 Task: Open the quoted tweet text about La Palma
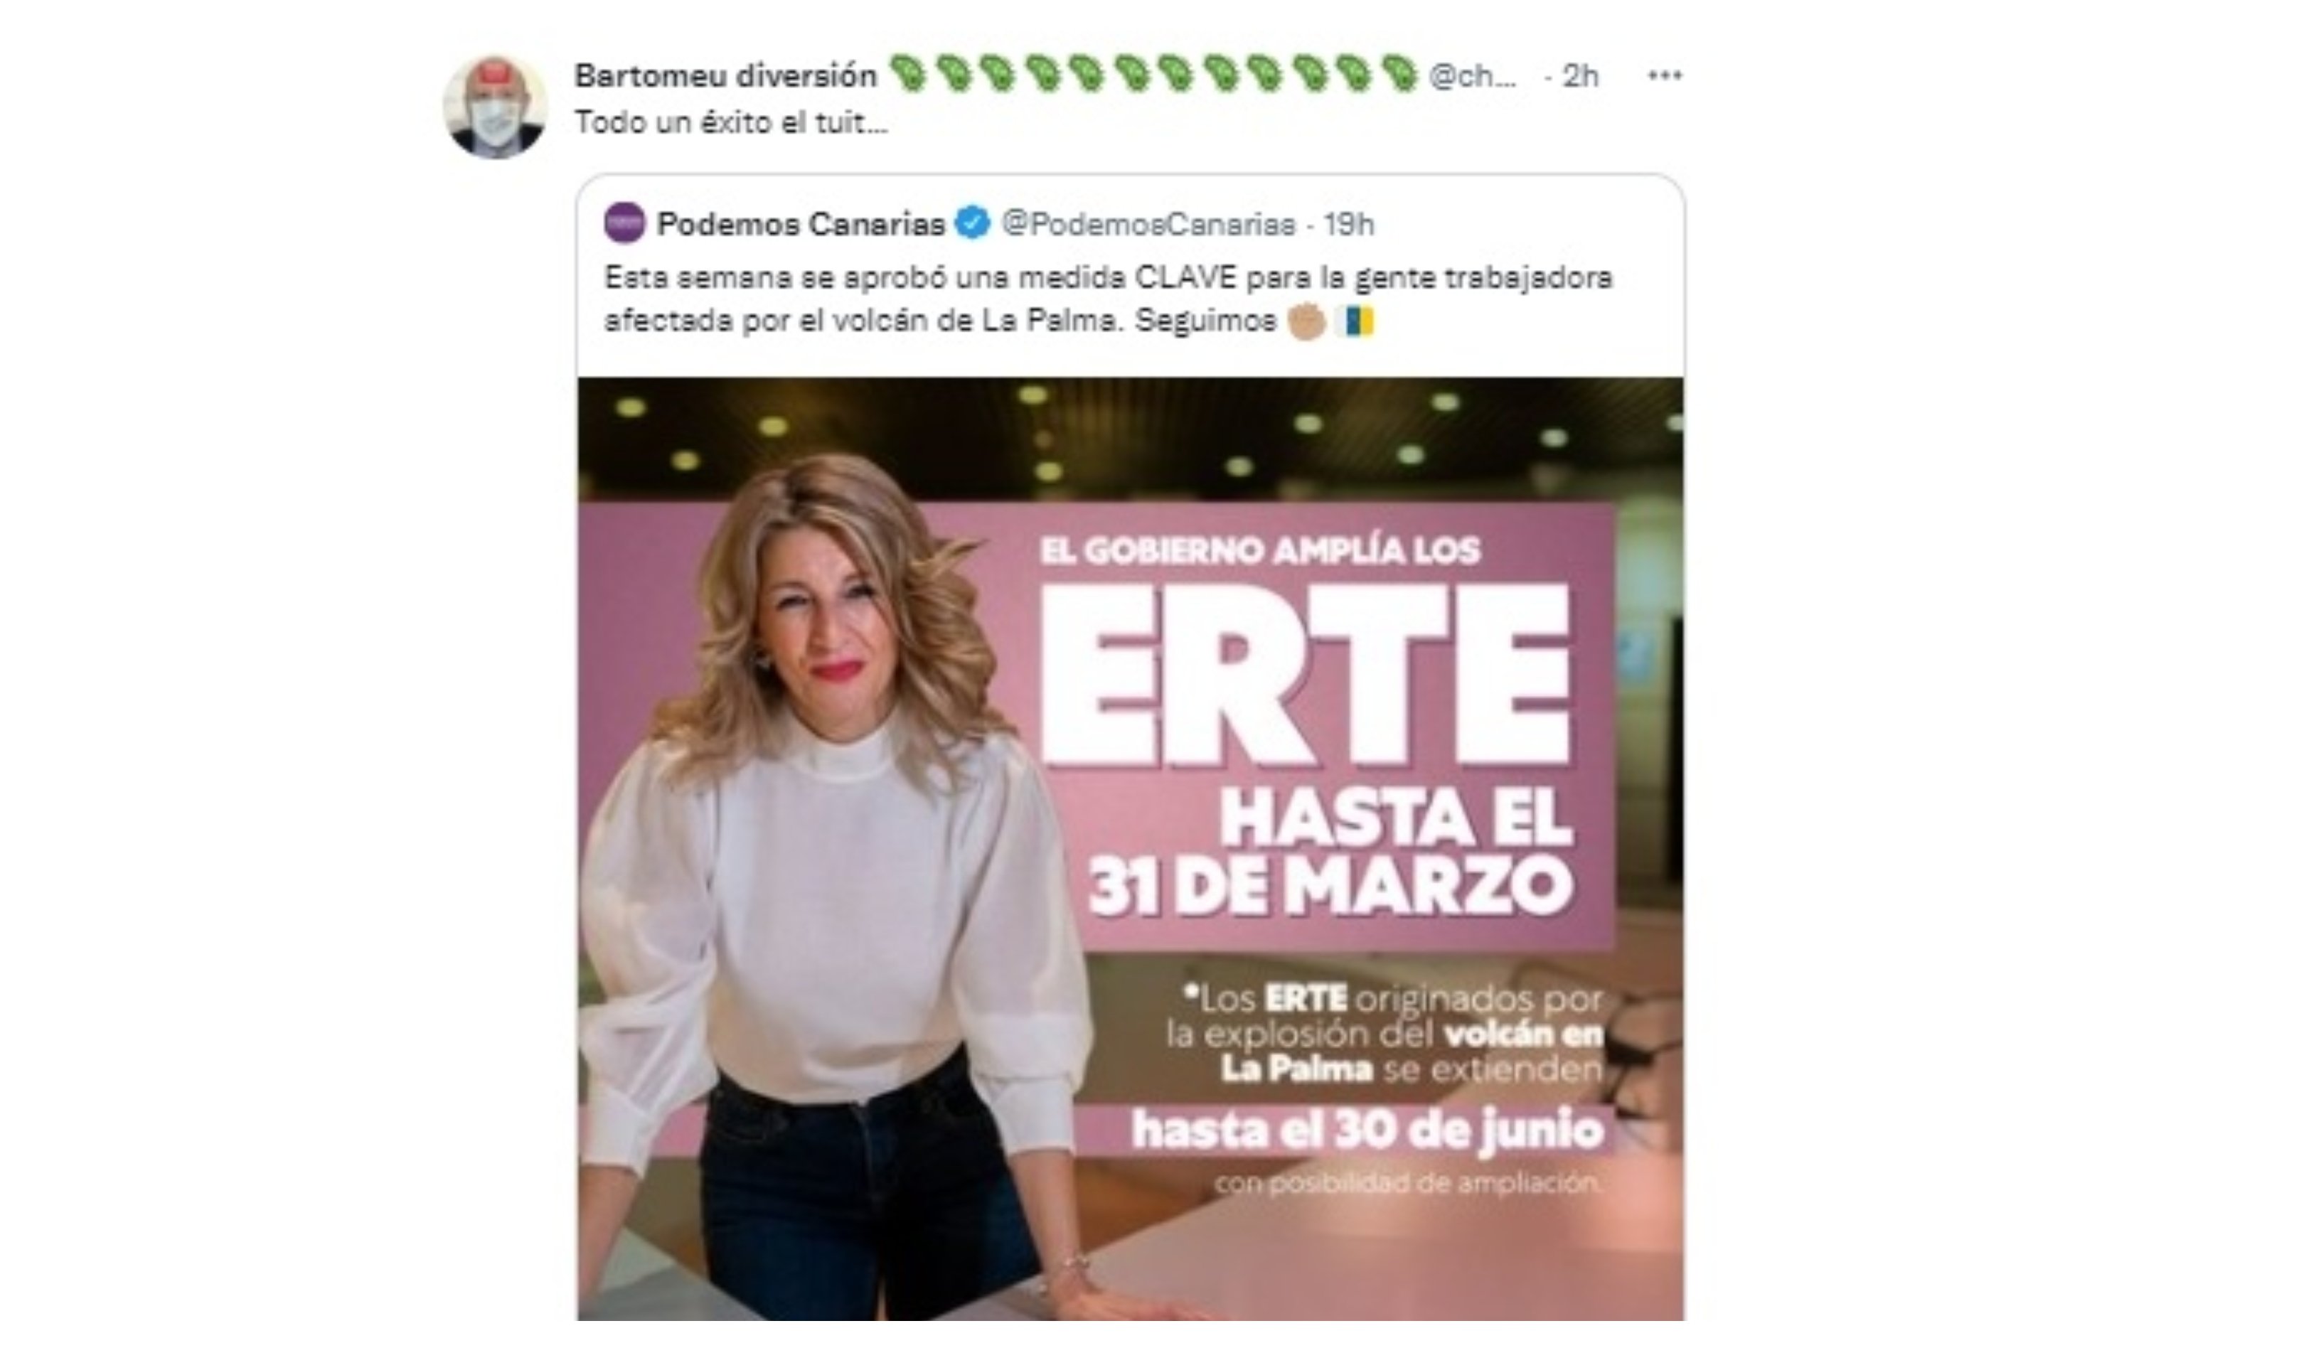(x=1108, y=299)
